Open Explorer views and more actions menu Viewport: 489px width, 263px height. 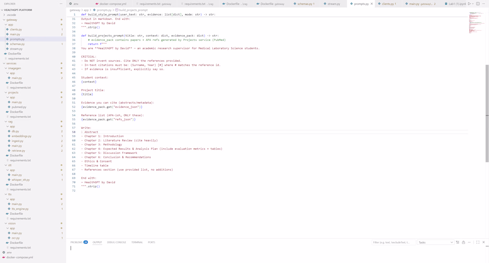point(61,4)
